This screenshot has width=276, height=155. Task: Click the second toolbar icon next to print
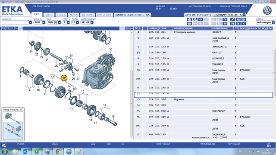pos(195,19)
